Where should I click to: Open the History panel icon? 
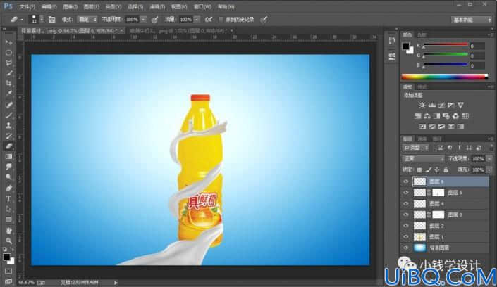(x=392, y=41)
